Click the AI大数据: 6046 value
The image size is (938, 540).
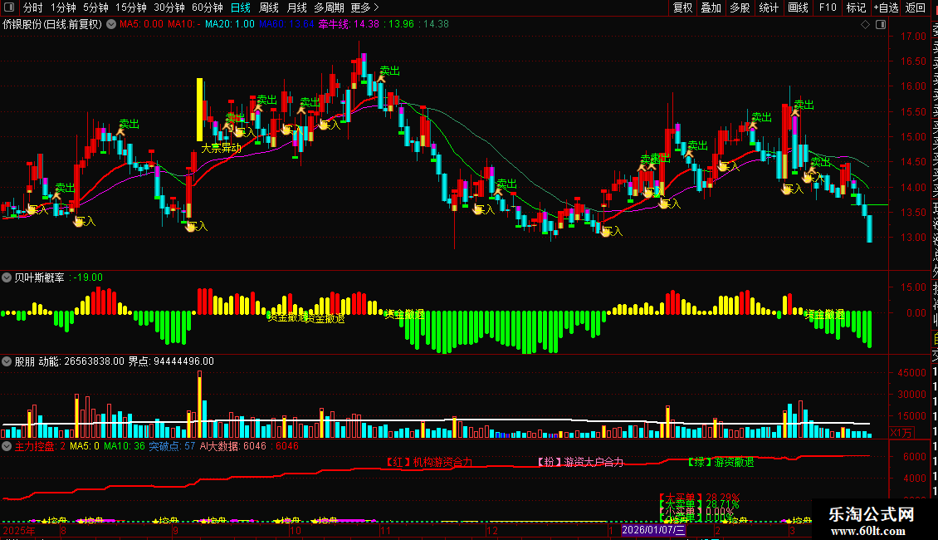click(x=233, y=446)
